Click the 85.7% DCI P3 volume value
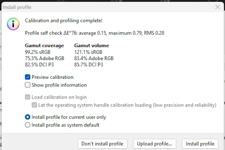Image resolution: width=225 pixels, height=150 pixels. [x=89, y=65]
